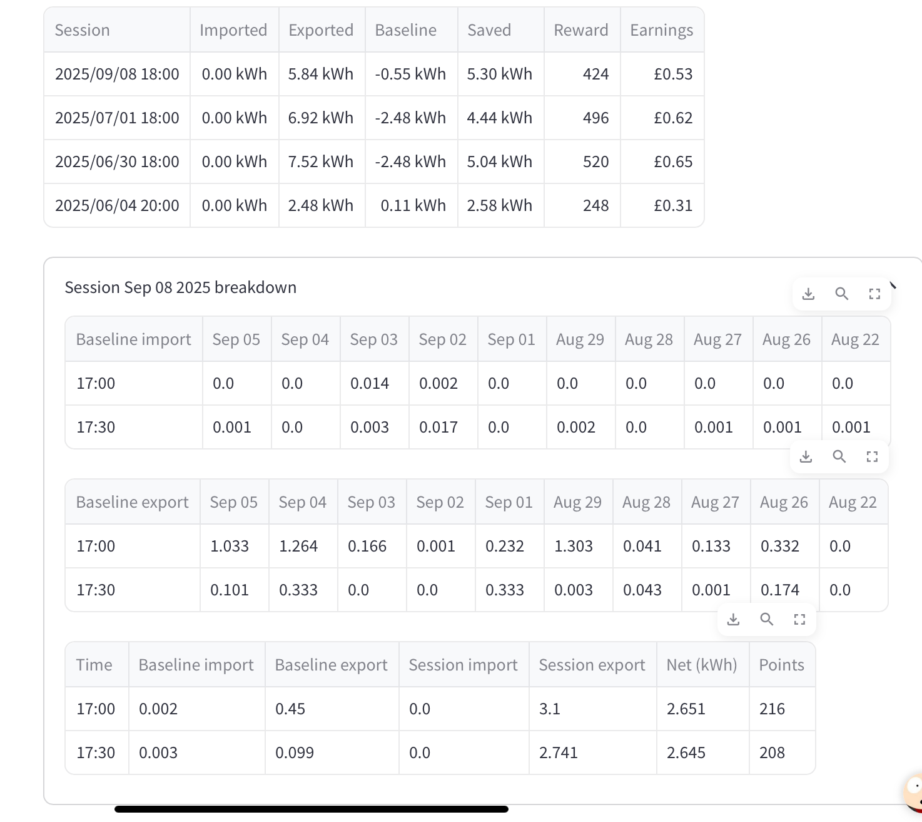Select the 2025/06/04 20:00 session cell
The width and height of the screenshot is (922, 822).
point(117,205)
